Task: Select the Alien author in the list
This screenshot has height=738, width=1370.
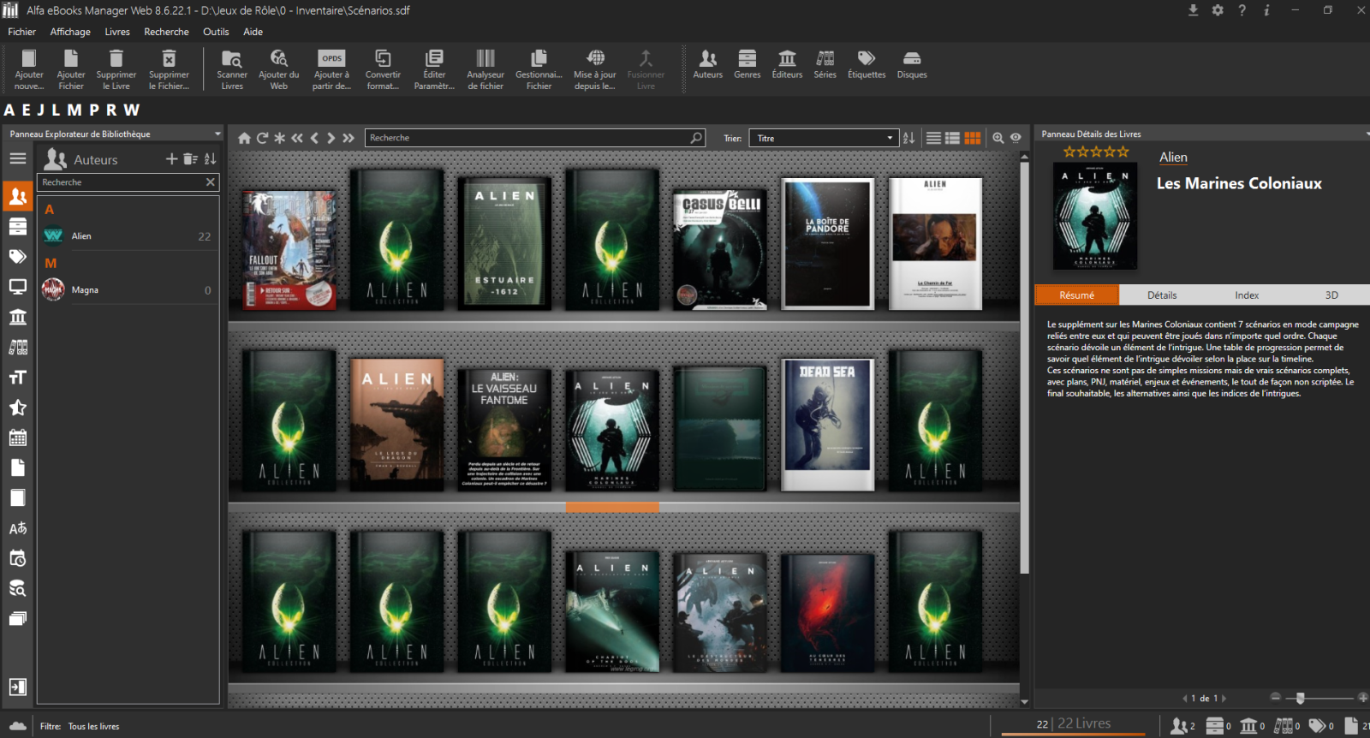Action: [x=81, y=236]
